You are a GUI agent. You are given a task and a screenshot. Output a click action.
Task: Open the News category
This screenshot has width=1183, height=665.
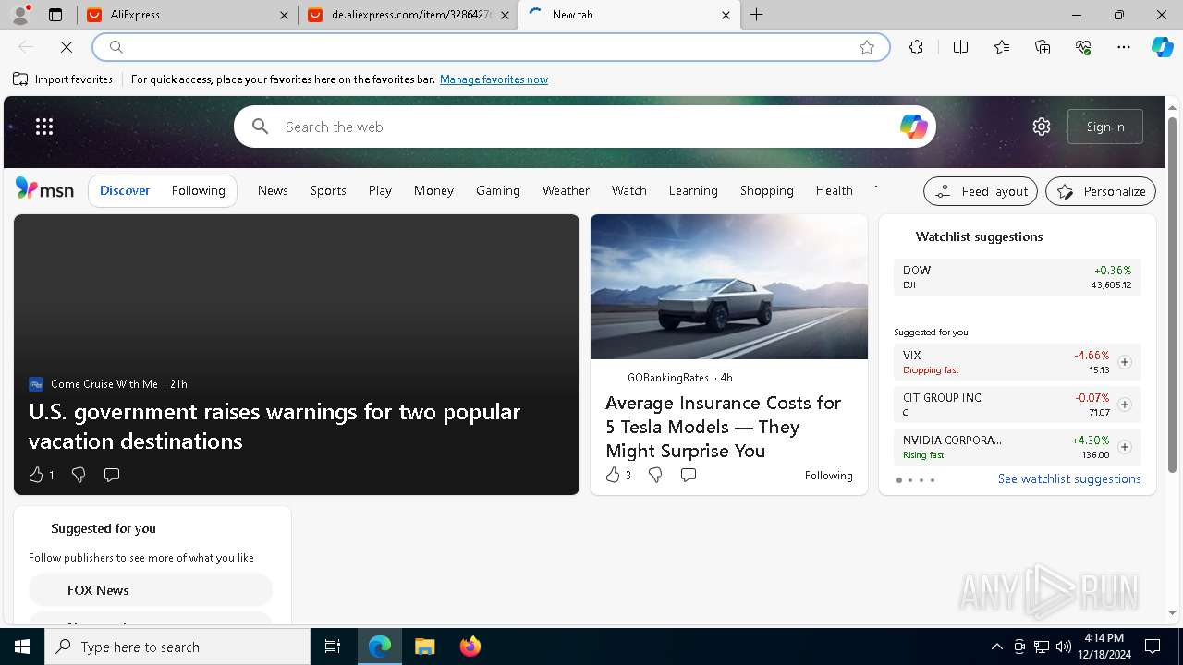[273, 190]
